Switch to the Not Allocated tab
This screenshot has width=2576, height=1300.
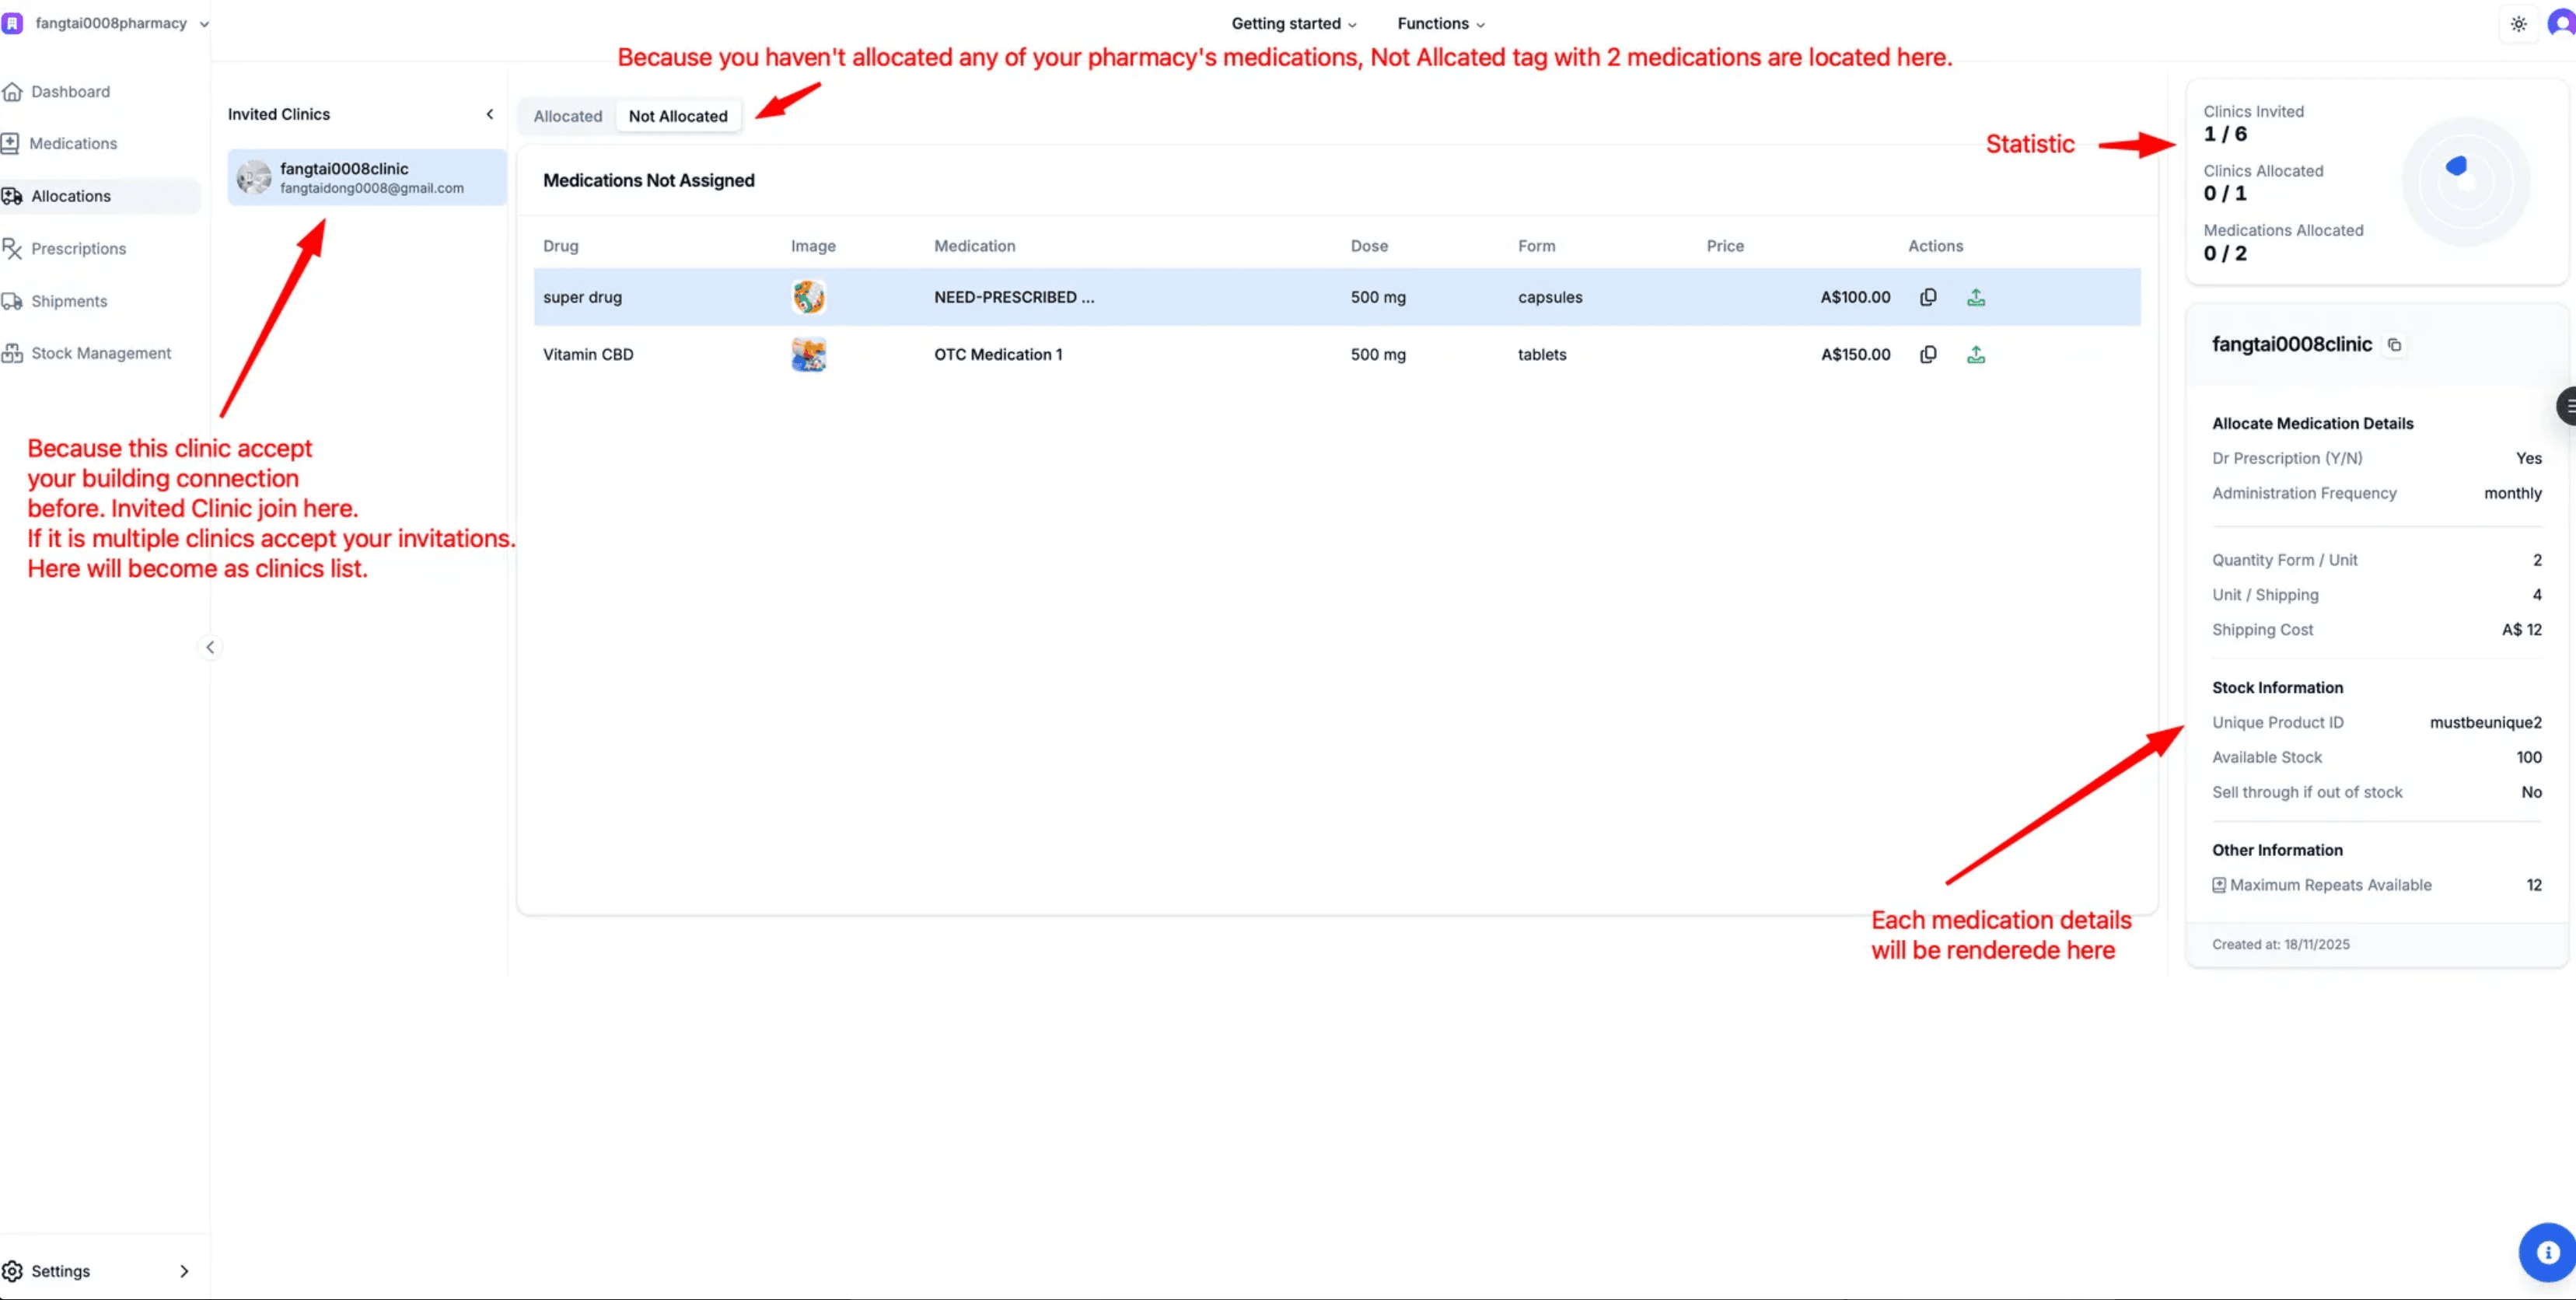coord(678,116)
